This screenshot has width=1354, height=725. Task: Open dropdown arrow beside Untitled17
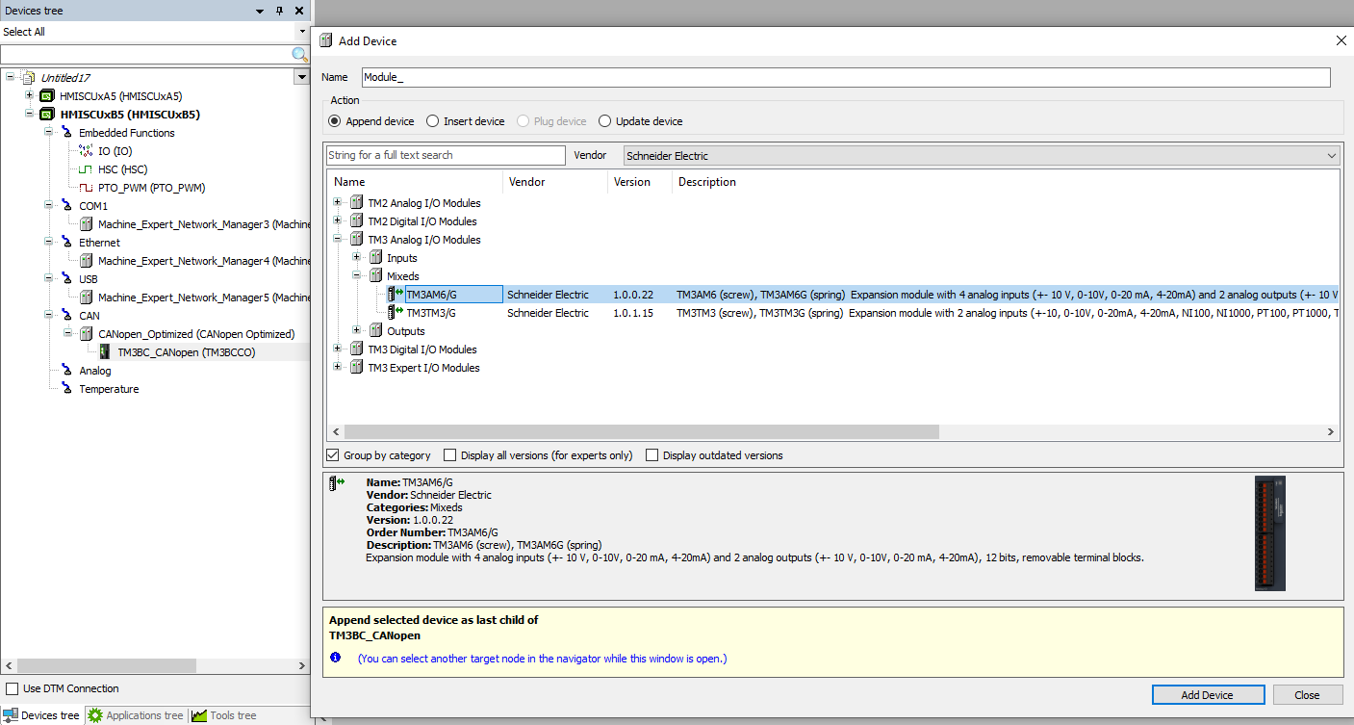(x=301, y=77)
